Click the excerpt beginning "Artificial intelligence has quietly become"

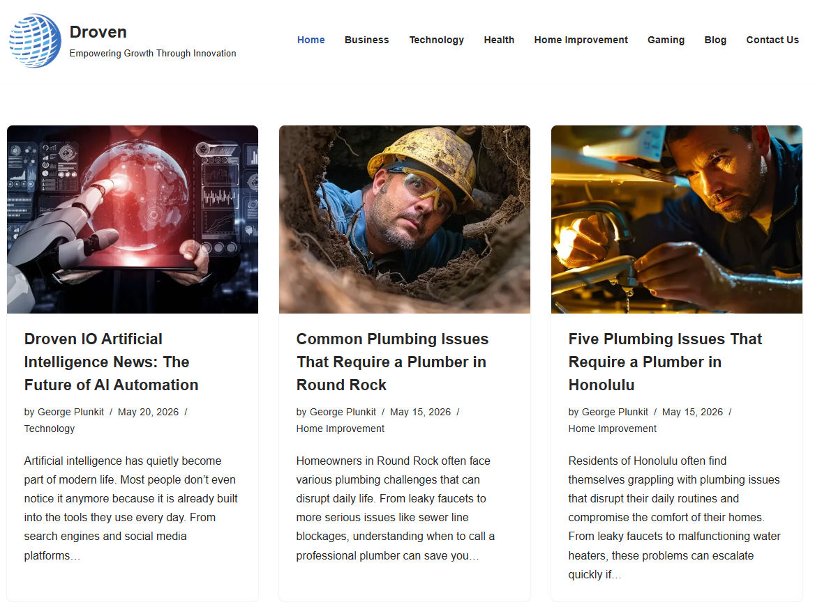[131, 508]
